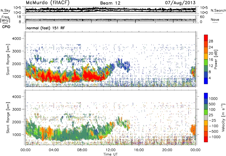Select the 'Beam 12' heading
The width and height of the screenshot is (226, 156).
[110, 3]
